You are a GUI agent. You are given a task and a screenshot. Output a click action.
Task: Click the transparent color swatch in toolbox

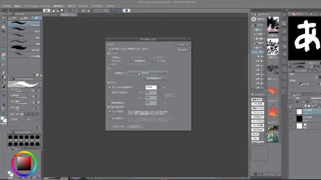[4, 123]
